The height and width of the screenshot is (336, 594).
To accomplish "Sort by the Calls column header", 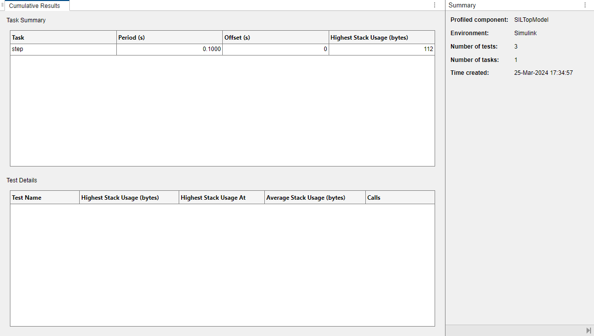I will tap(399, 198).
